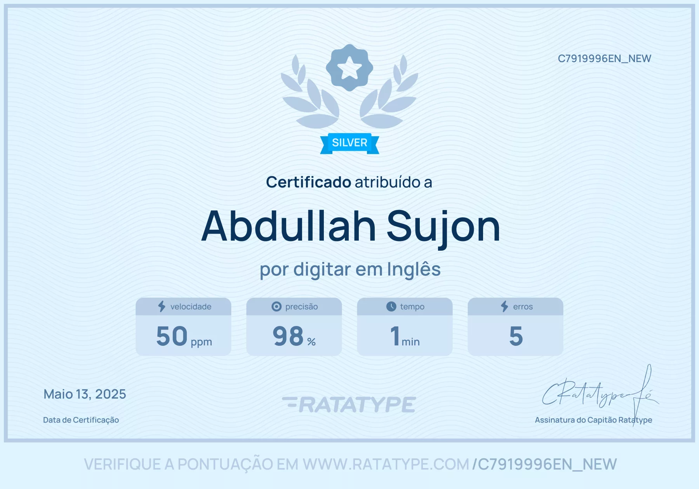Click the text 'por digitar em Inglês'
Screen dimensions: 699x489
(350, 269)
